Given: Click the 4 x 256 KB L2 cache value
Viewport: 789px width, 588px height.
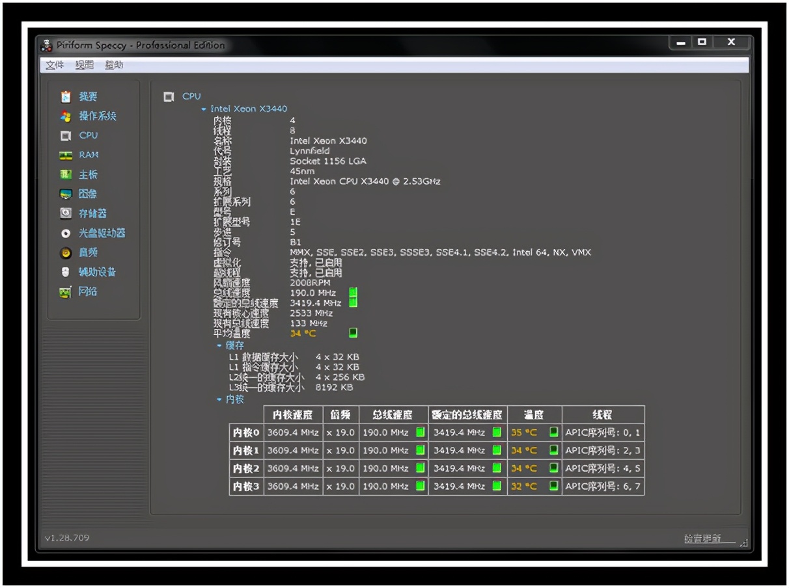Looking at the screenshot, I should pos(340,377).
